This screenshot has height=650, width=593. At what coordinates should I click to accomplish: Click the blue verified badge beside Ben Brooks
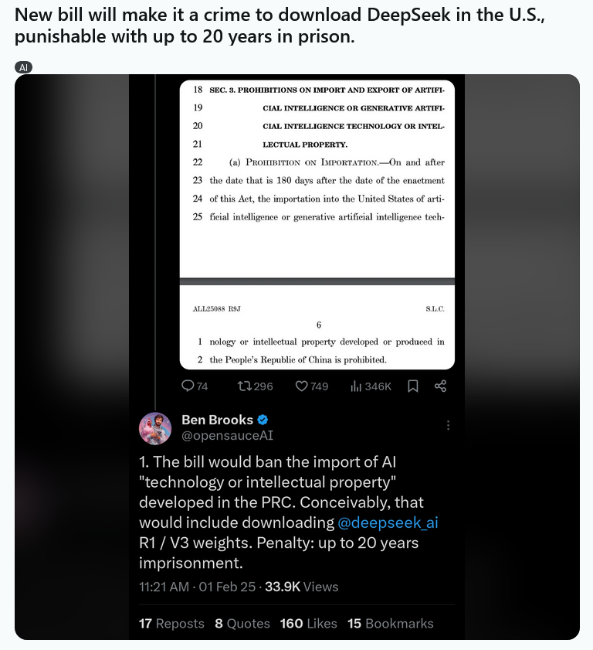click(x=263, y=420)
